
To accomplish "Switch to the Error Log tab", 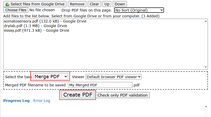I will tap(42, 101).
